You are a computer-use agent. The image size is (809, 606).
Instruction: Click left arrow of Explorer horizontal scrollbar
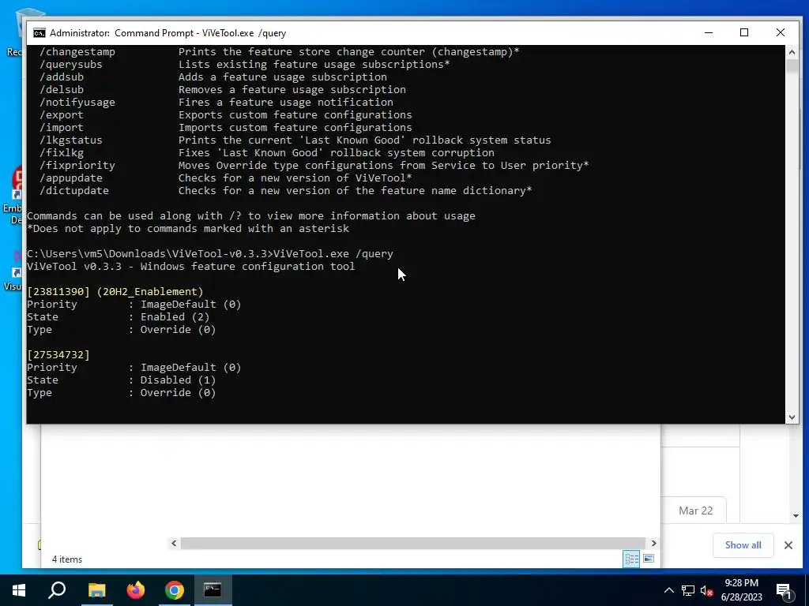click(174, 543)
